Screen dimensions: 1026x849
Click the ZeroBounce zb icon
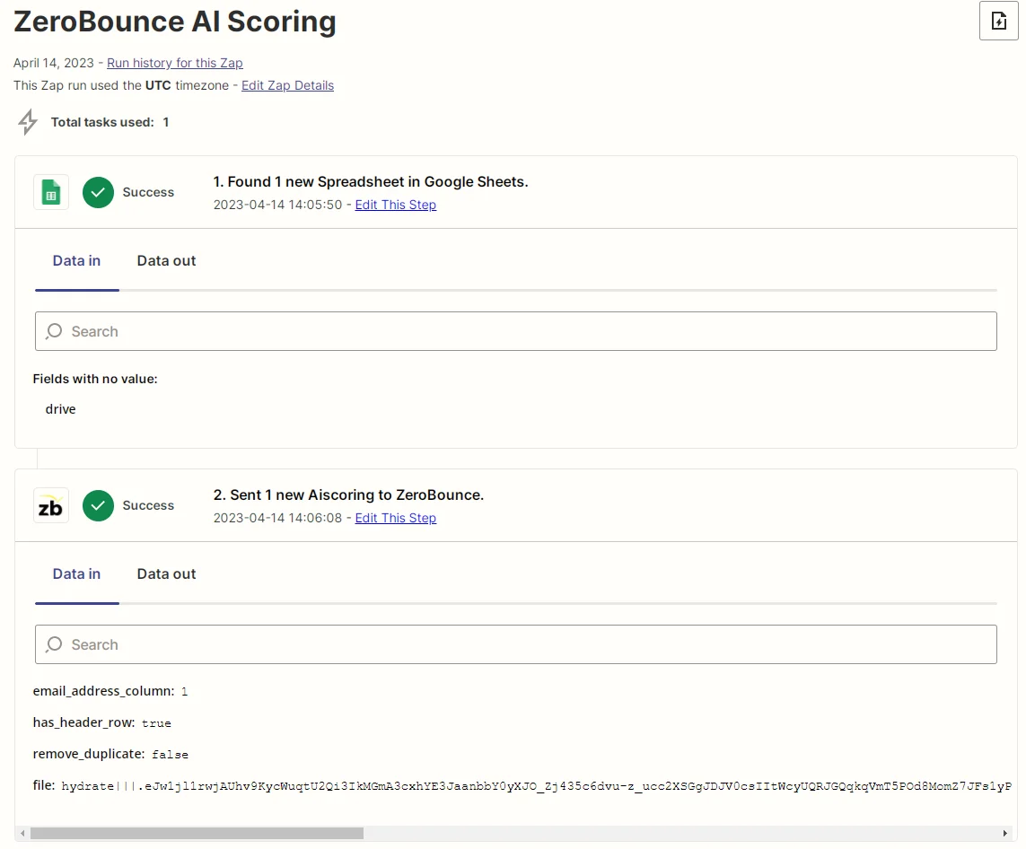pyautogui.click(x=50, y=505)
